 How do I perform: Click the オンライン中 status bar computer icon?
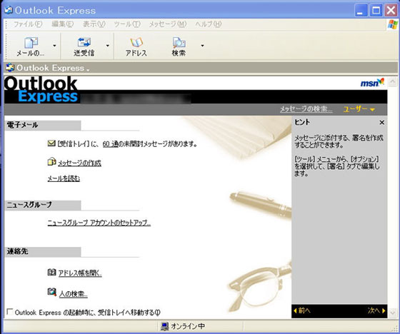(x=164, y=326)
